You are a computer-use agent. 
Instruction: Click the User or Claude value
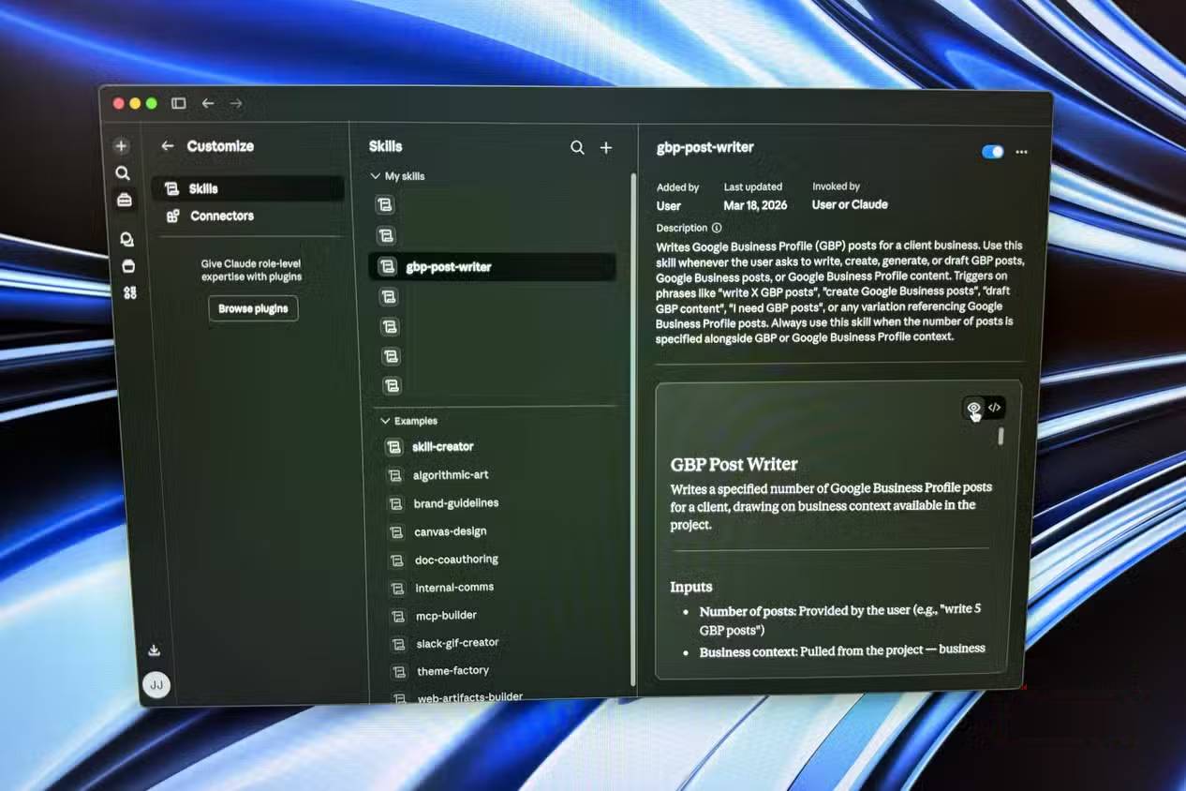click(850, 204)
